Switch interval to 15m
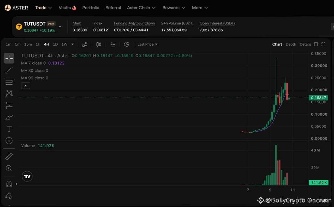 pos(28,44)
